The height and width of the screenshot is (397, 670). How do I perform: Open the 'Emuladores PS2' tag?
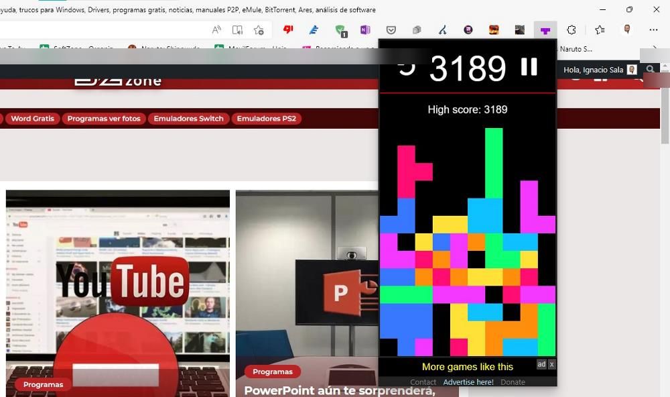pos(267,119)
